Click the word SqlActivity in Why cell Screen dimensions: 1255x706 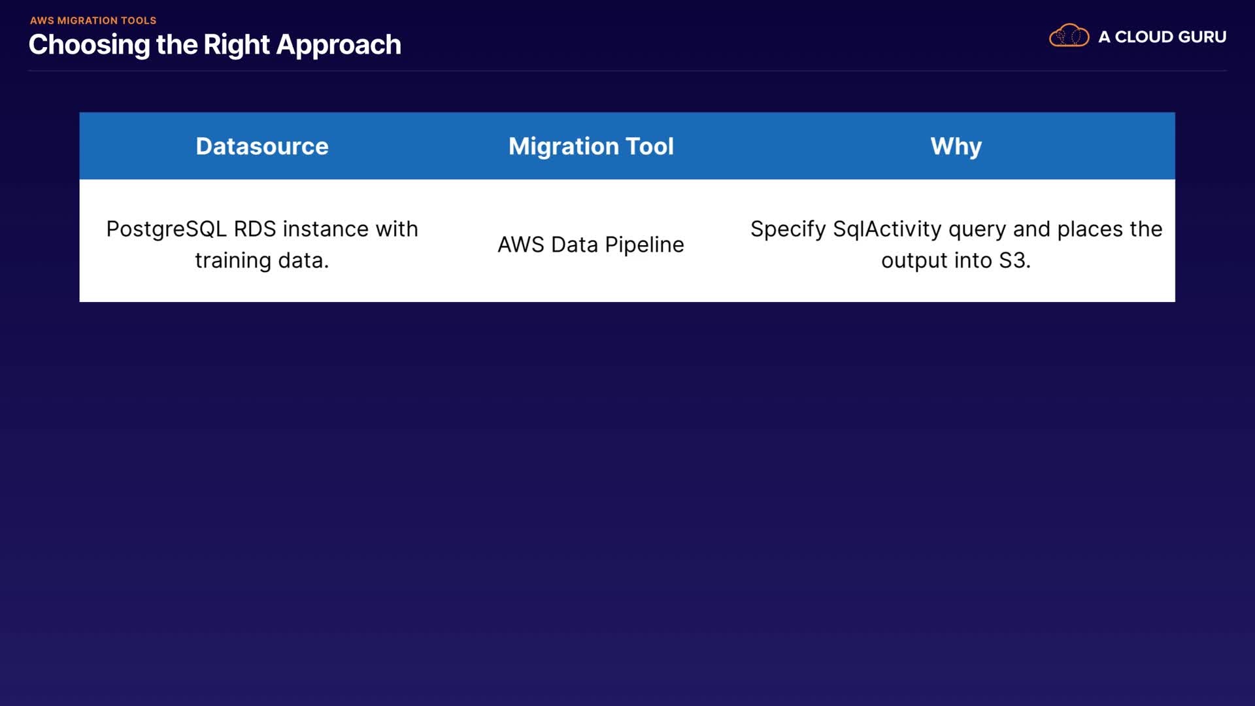887,229
